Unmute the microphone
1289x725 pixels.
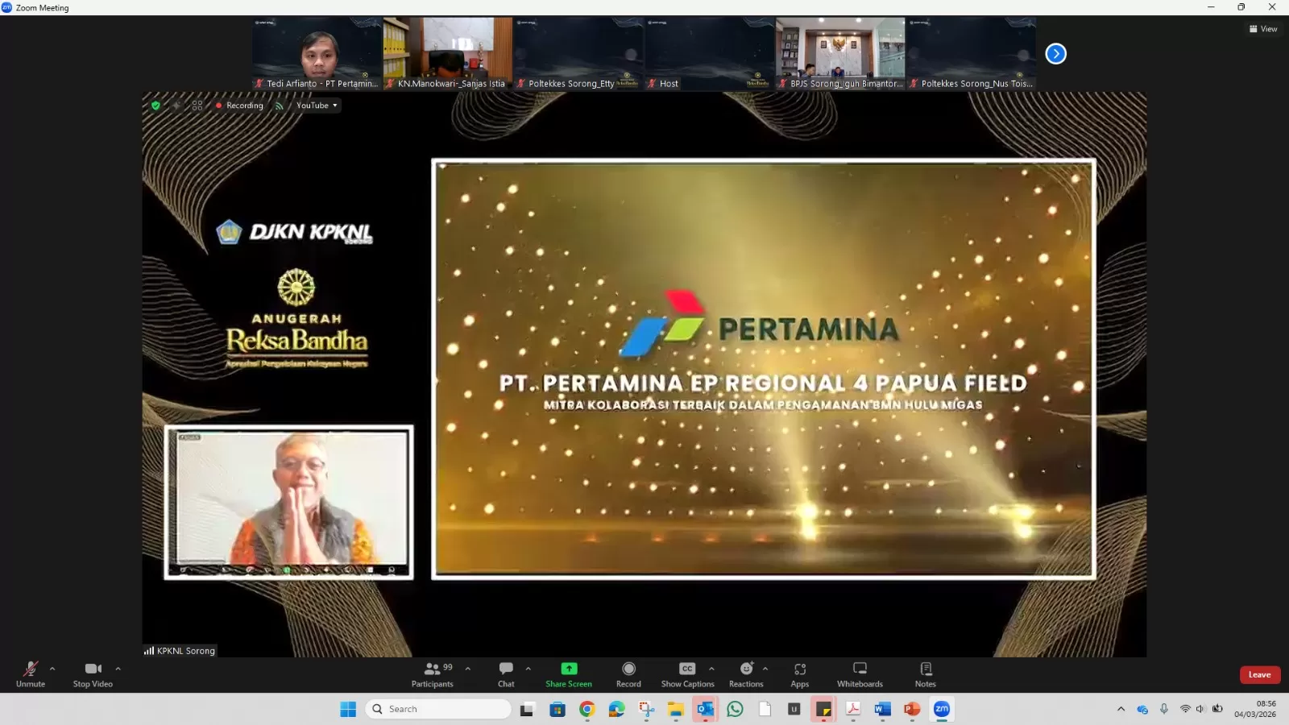tap(31, 674)
